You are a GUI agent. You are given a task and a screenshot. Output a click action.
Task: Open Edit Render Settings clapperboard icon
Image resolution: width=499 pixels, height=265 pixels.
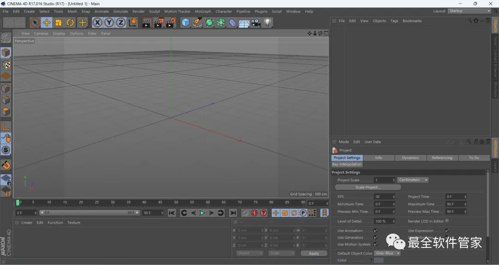pos(170,23)
